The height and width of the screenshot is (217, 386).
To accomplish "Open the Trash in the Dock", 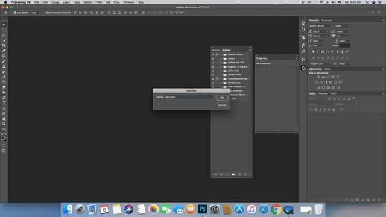I will click(x=318, y=209).
